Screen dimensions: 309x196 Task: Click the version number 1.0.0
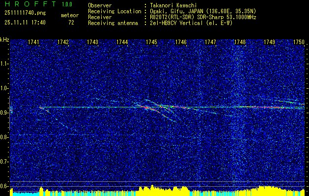point(67,4)
